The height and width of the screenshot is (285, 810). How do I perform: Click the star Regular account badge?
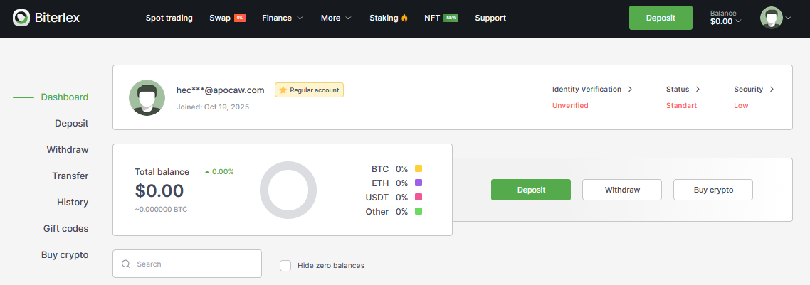pyautogui.click(x=309, y=90)
